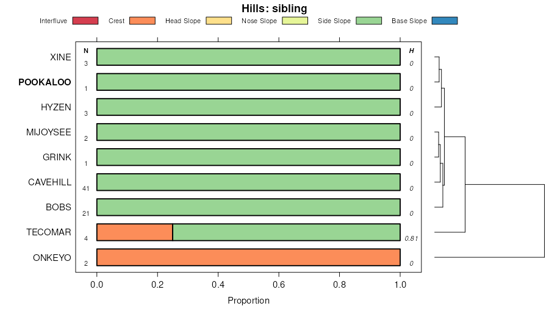The height and width of the screenshot is (317, 549).
Task: Click the Interfluve red legend swatch
Action: [85, 21]
